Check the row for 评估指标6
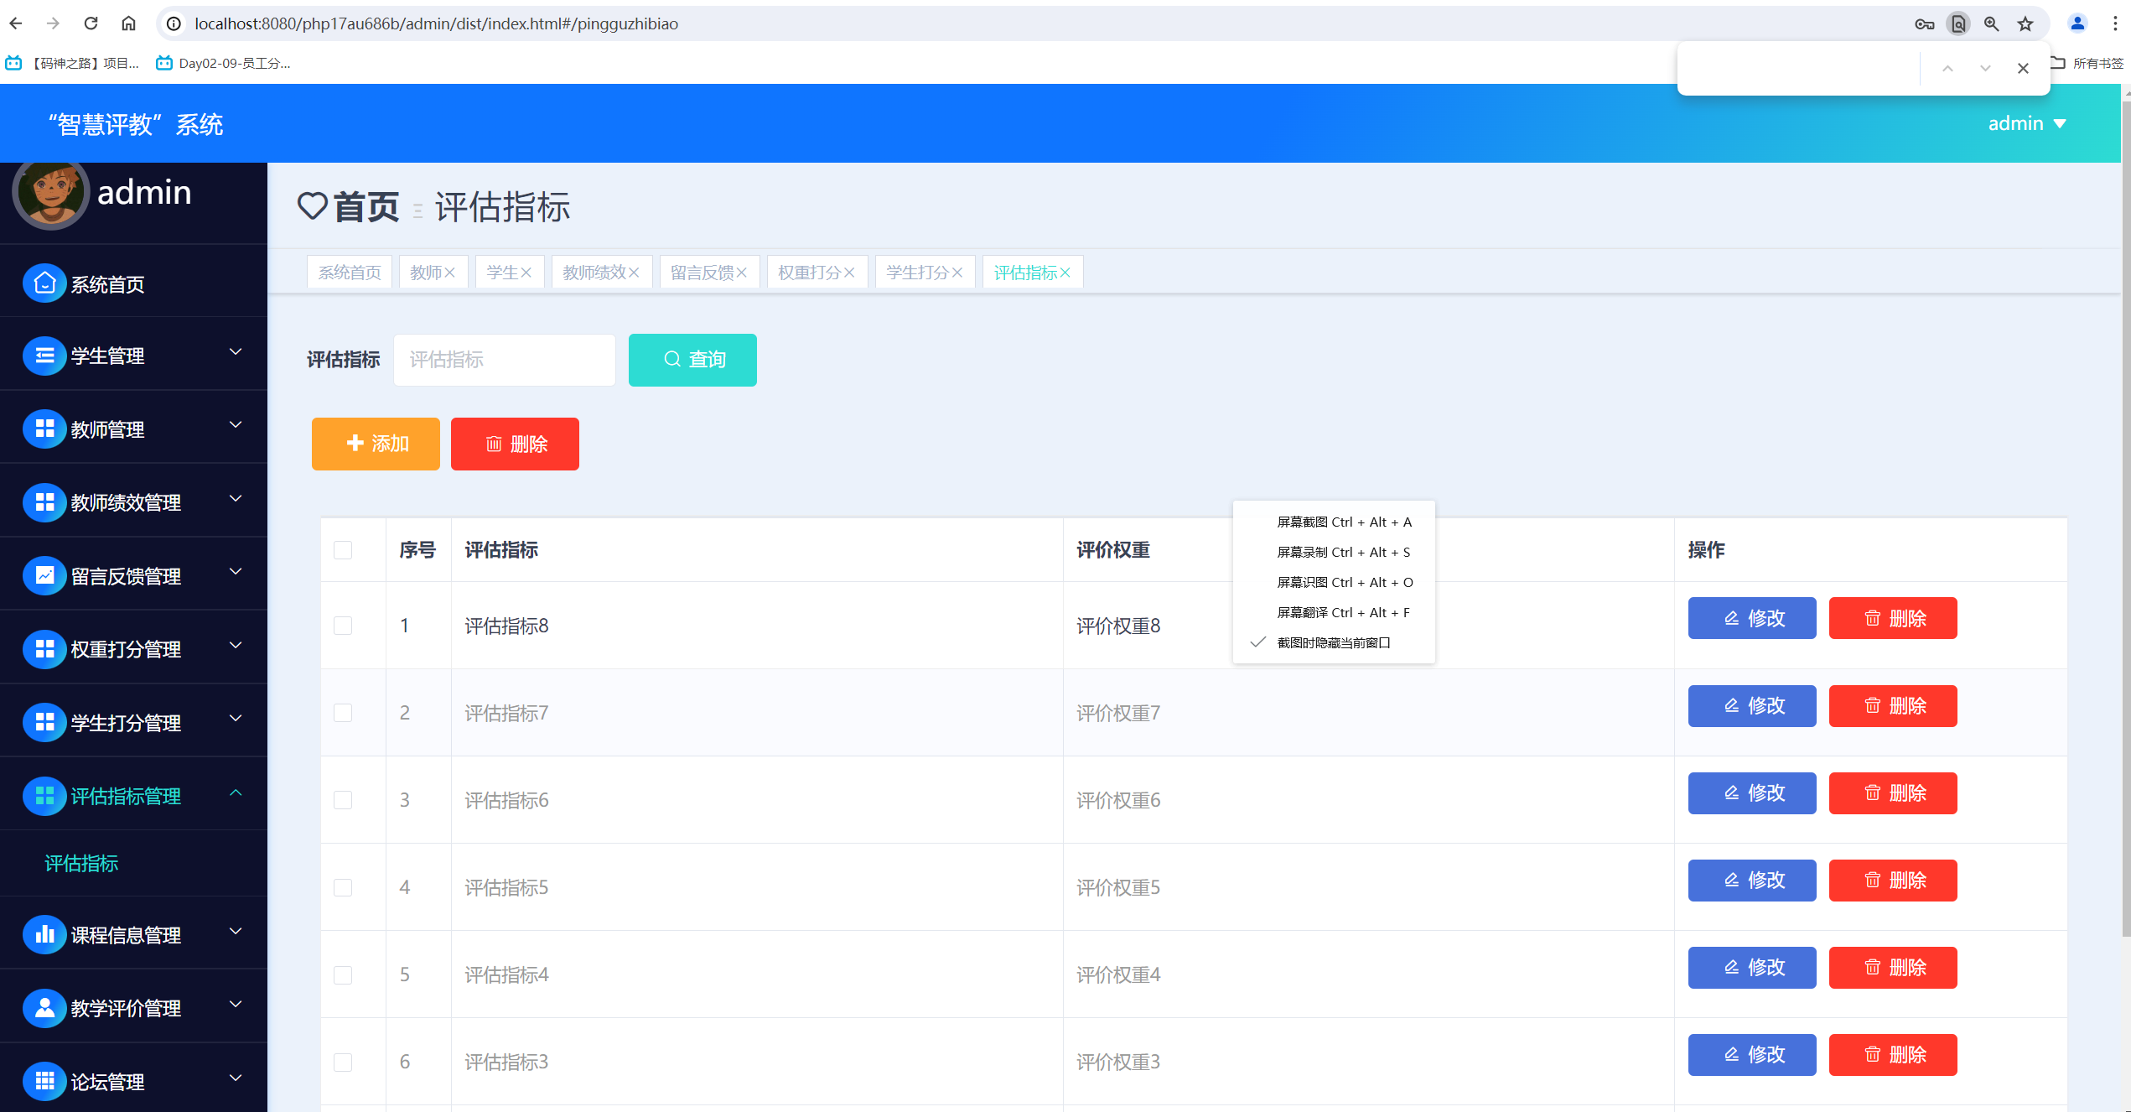The width and height of the screenshot is (2131, 1112). tap(343, 800)
